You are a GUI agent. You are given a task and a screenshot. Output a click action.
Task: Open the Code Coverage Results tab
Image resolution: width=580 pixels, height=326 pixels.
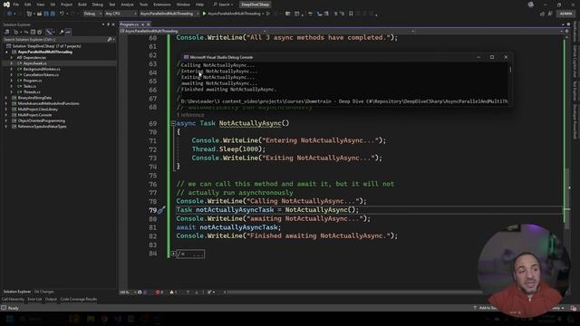[x=79, y=299]
